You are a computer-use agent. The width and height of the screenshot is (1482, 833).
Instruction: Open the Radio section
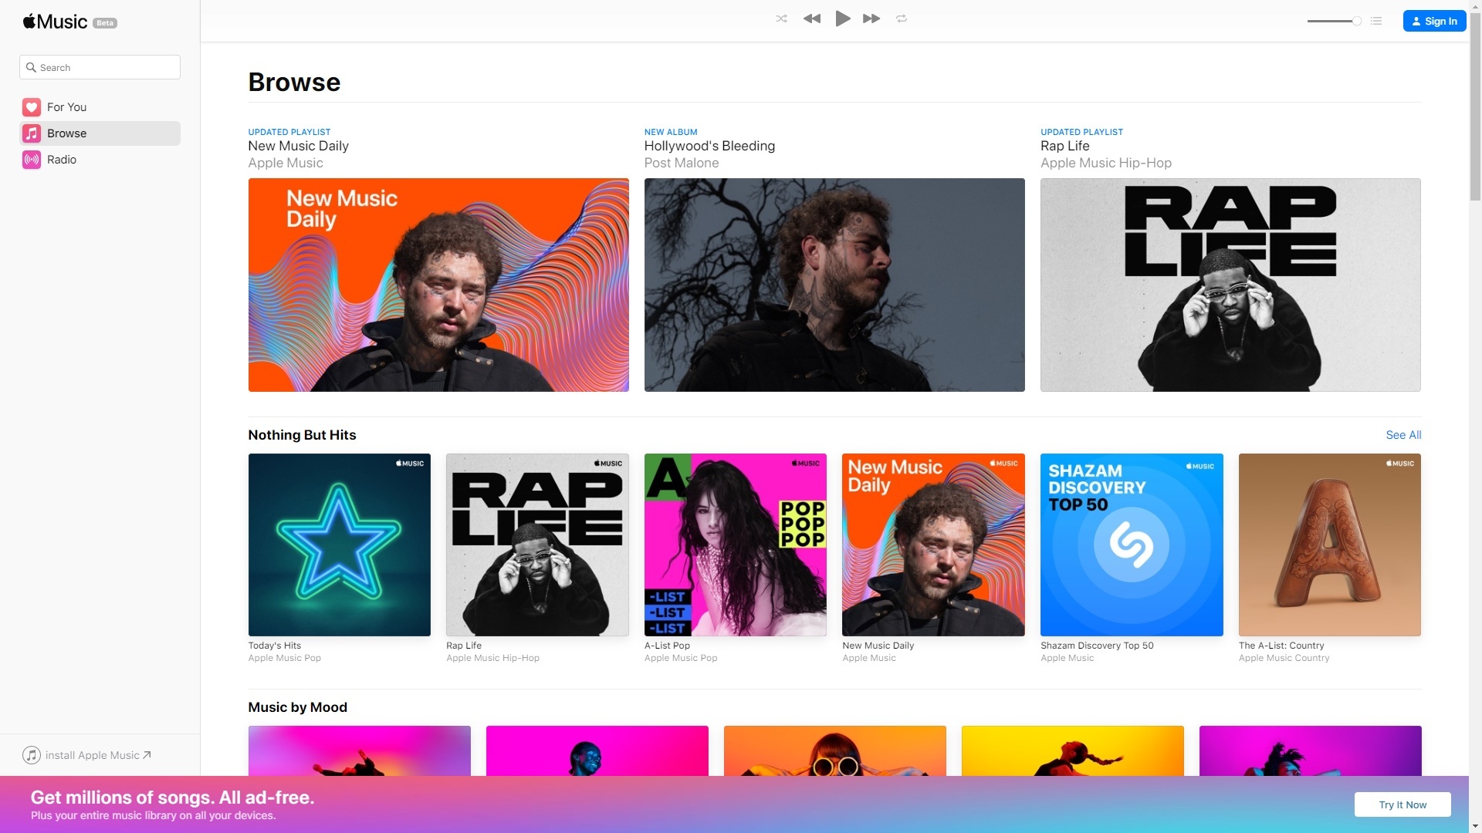click(x=63, y=160)
